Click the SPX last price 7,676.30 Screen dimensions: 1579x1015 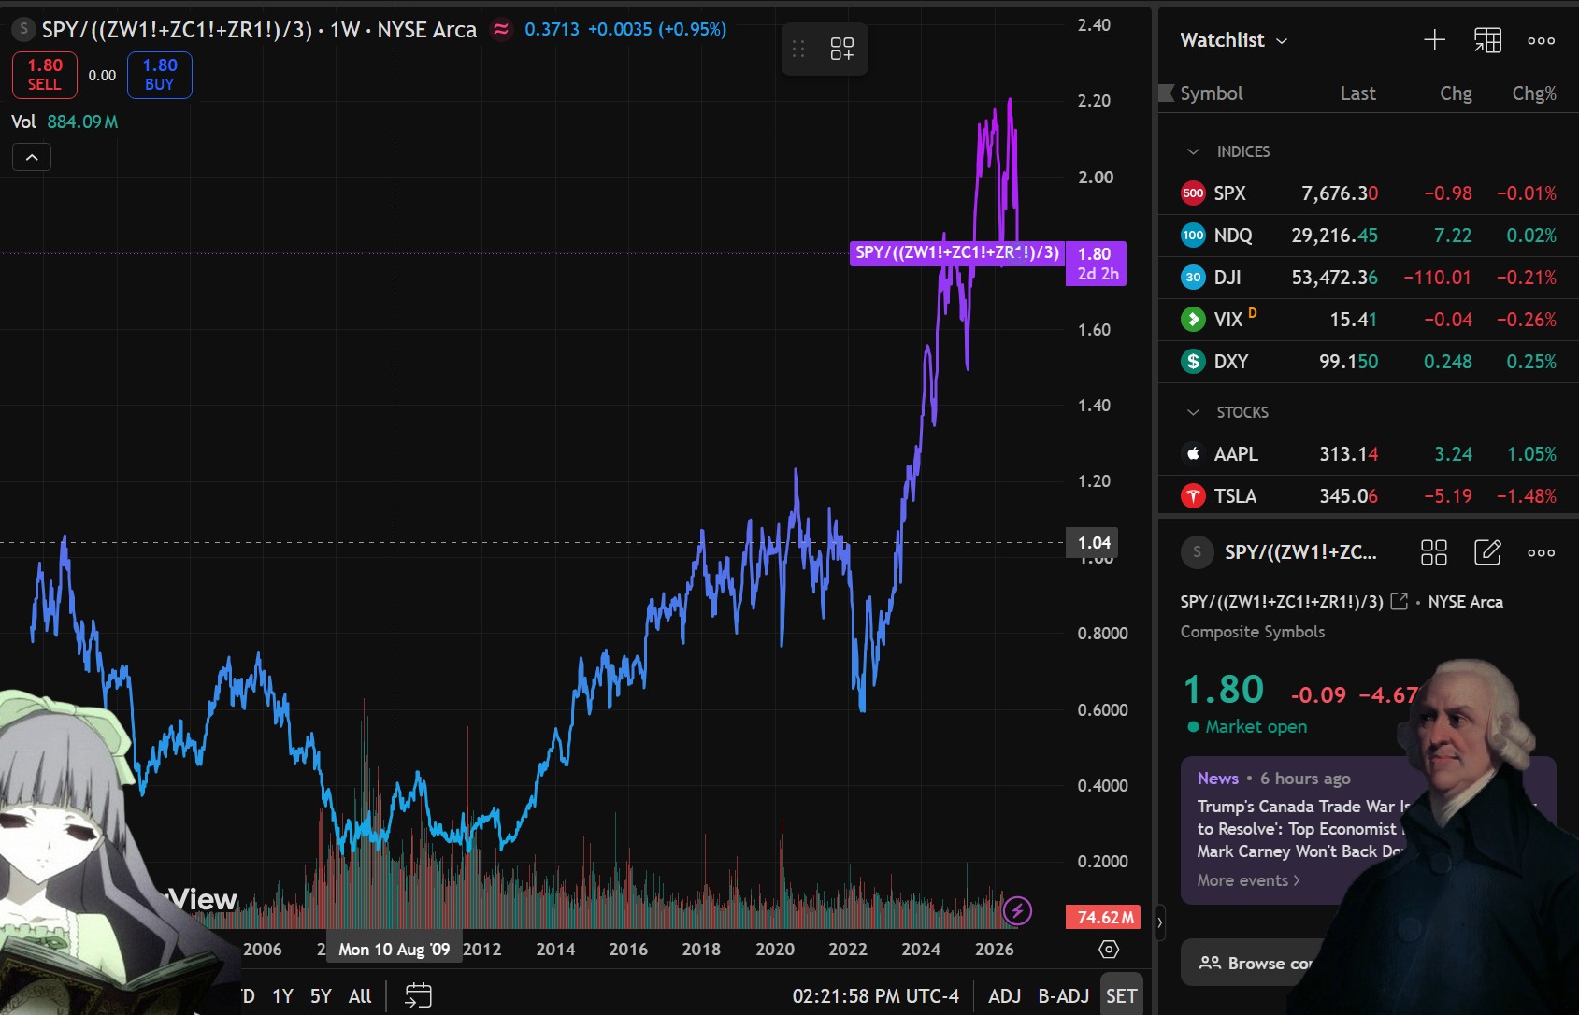point(1340,193)
